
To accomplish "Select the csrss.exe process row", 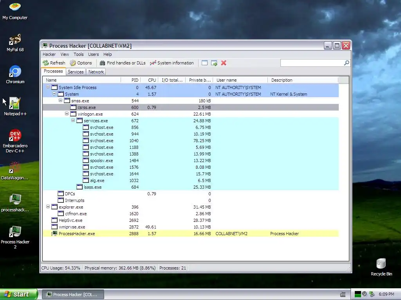I will pos(191,107).
